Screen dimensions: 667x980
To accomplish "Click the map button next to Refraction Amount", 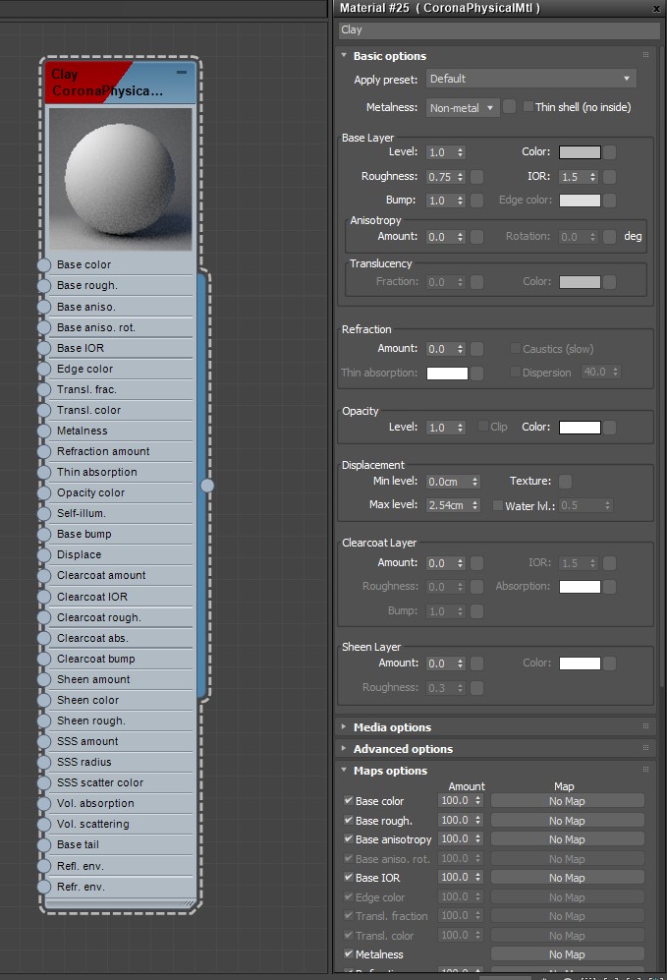I will (476, 349).
